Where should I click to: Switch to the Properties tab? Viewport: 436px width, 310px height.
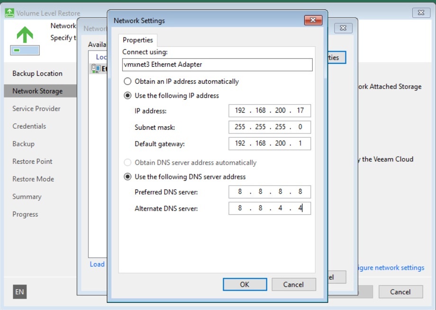[x=137, y=40]
